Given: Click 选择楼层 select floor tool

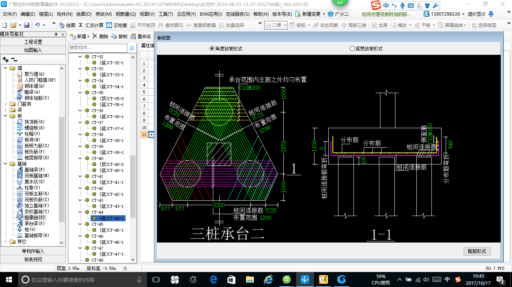Looking at the screenshot, I should coord(484,25).
